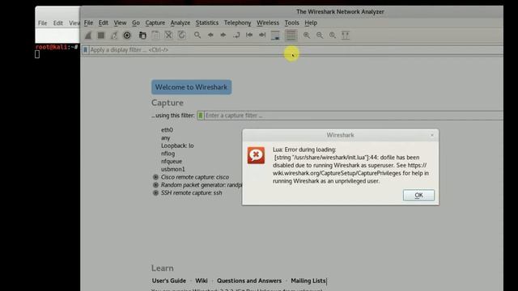This screenshot has width=518, height=291.
Task: Select the nfqueue interface
Action: pyautogui.click(x=172, y=162)
